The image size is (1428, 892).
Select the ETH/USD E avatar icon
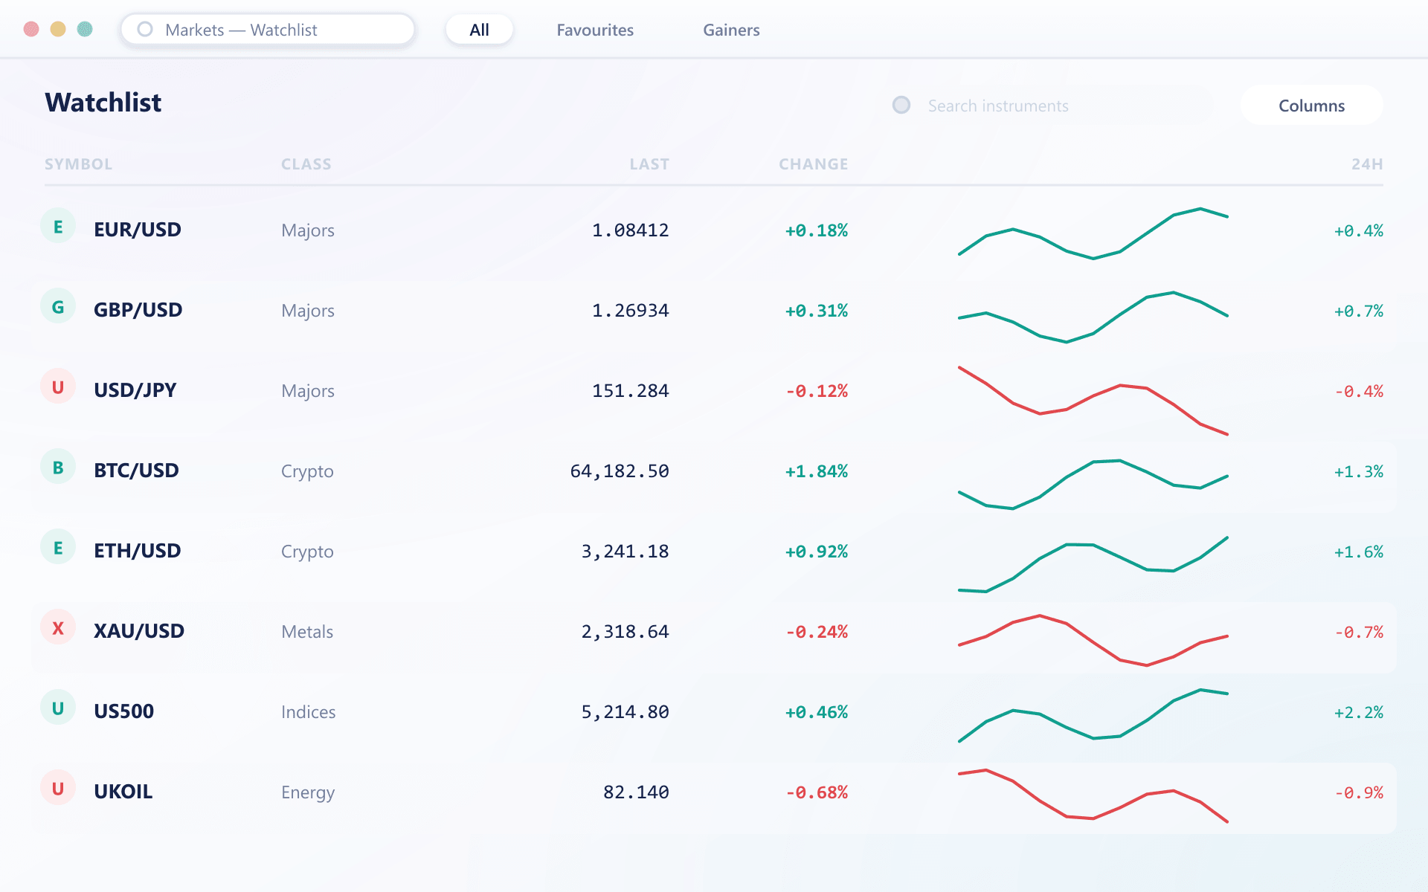pyautogui.click(x=58, y=547)
